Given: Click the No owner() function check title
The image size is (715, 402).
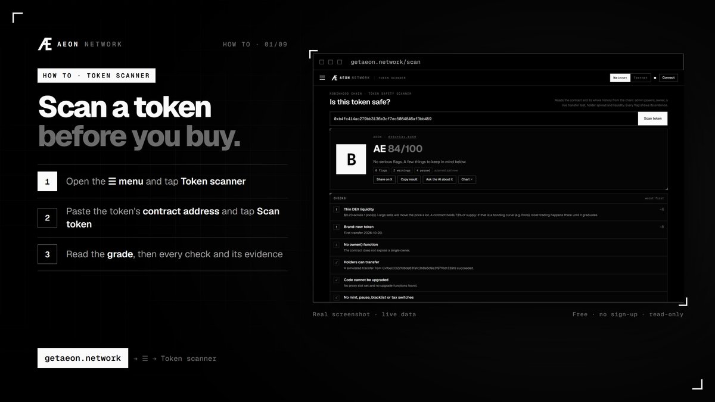Looking at the screenshot, I should [x=360, y=245].
